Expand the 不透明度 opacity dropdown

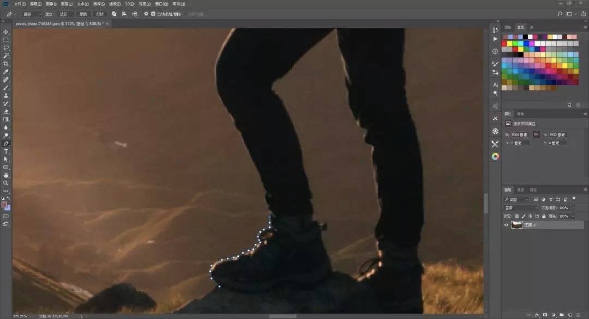tap(572, 207)
